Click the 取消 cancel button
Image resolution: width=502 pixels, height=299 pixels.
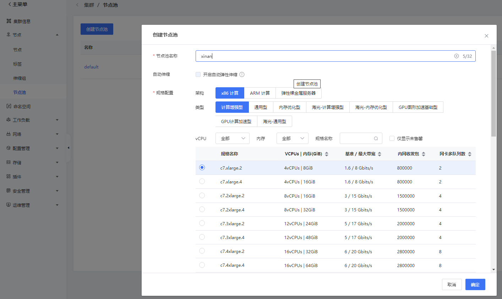pos(452,284)
